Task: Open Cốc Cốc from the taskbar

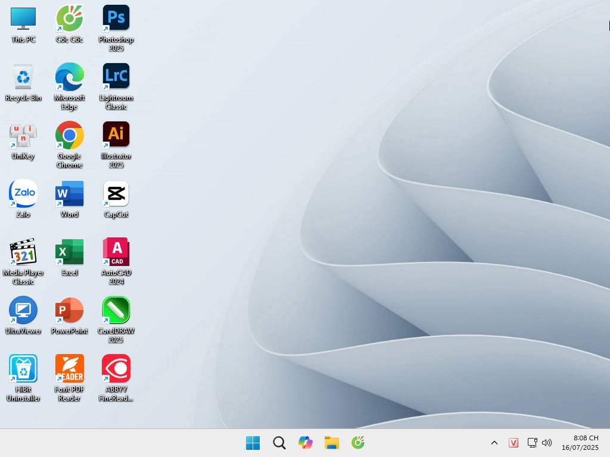Action: coord(358,443)
